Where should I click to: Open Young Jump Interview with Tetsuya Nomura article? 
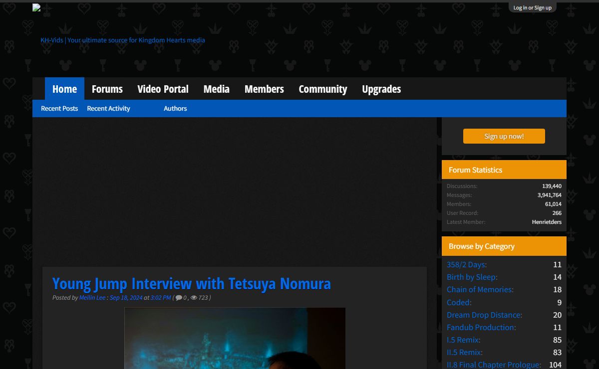(x=192, y=284)
